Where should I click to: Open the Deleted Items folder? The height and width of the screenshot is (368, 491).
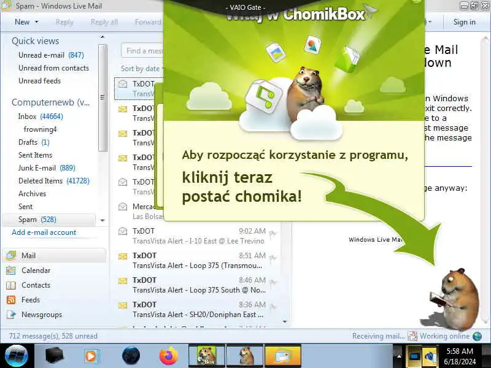pyautogui.click(x=53, y=180)
